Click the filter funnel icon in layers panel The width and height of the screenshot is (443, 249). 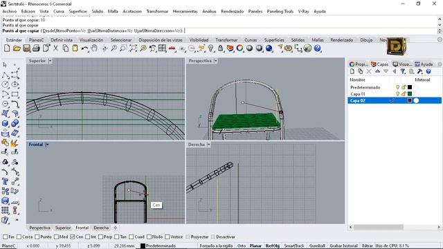point(403,72)
